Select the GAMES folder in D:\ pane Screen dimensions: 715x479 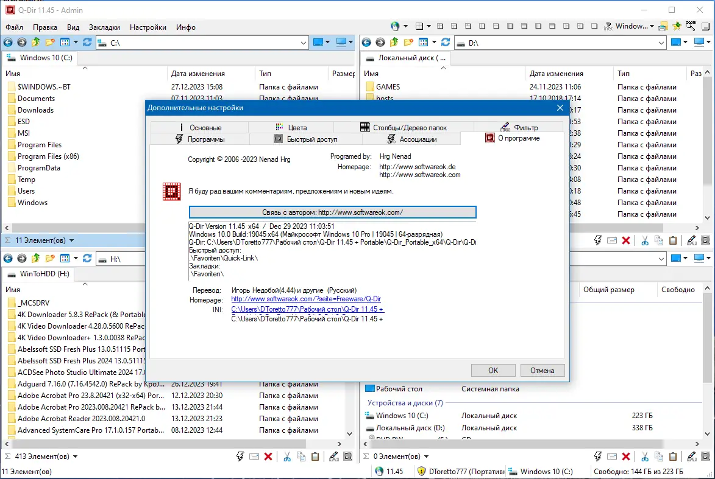coord(388,86)
